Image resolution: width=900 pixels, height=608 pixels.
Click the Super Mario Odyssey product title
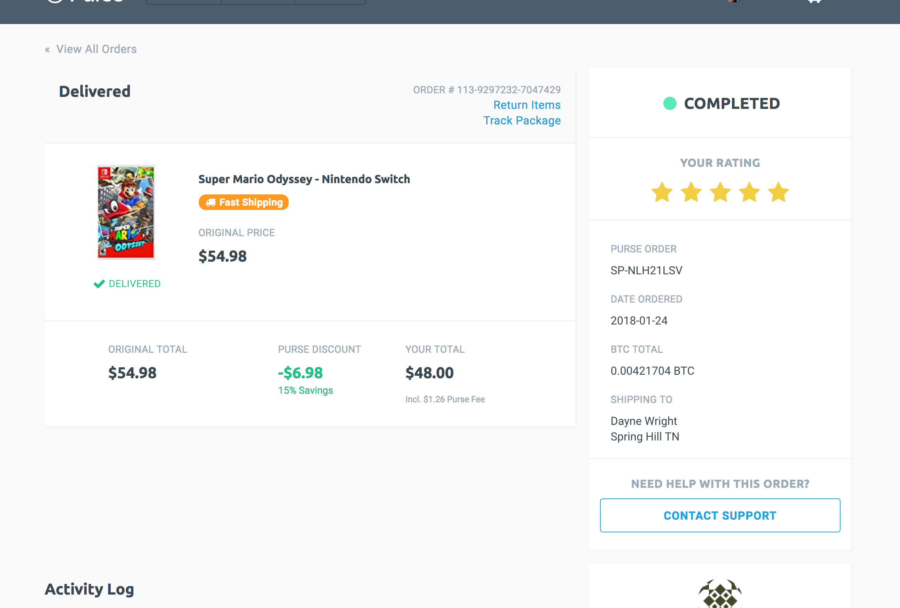pos(304,179)
